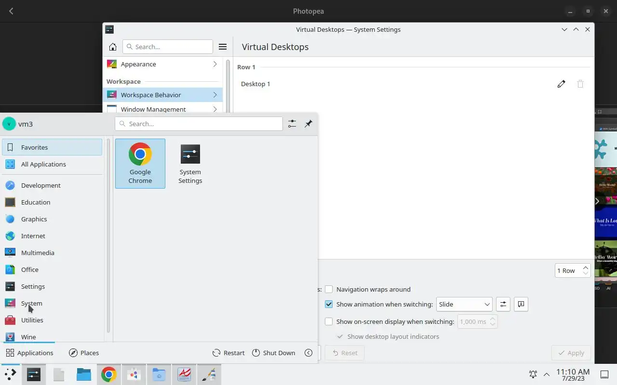
Task: Open the Office category
Action: (x=52, y=269)
